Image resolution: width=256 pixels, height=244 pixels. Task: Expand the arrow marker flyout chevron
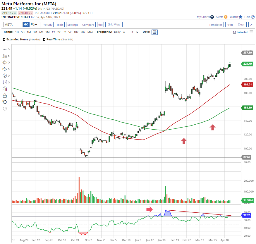pos(9,69)
